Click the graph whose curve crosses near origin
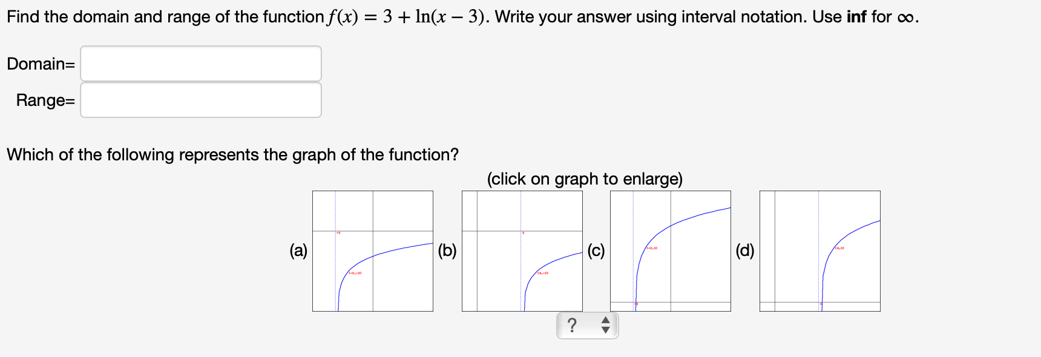This screenshot has width=1041, height=357. (372, 251)
